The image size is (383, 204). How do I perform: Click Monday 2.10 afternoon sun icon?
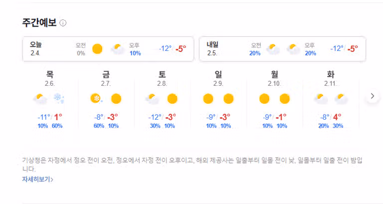pyautogui.click(x=285, y=99)
